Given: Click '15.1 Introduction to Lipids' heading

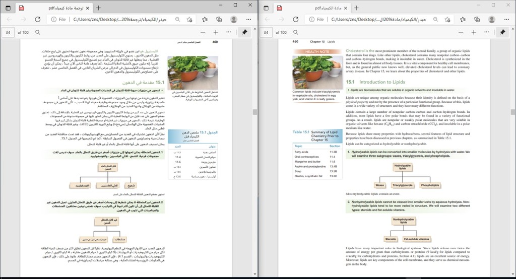Looking at the screenshot, I should (375, 82).
